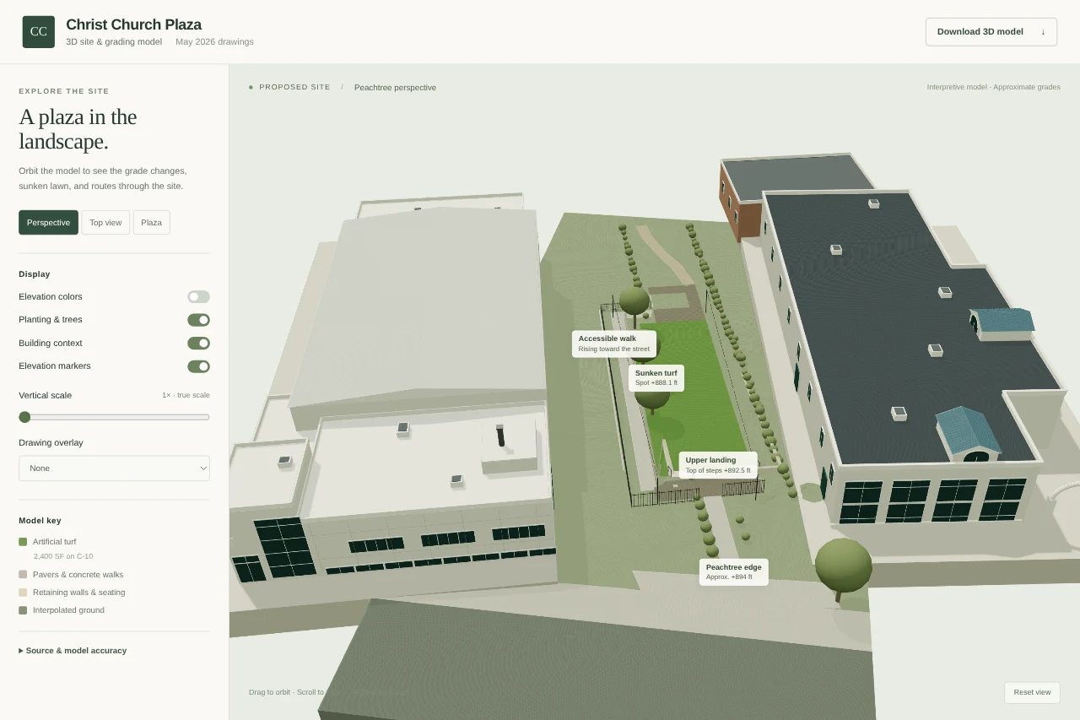Click the 2,400 SF on C-10 note
The height and width of the screenshot is (720, 1080).
[63, 556]
